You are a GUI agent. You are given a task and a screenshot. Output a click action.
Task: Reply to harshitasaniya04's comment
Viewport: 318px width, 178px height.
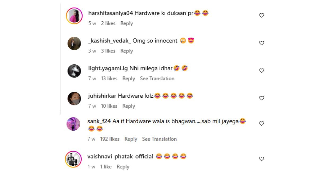coord(127,23)
